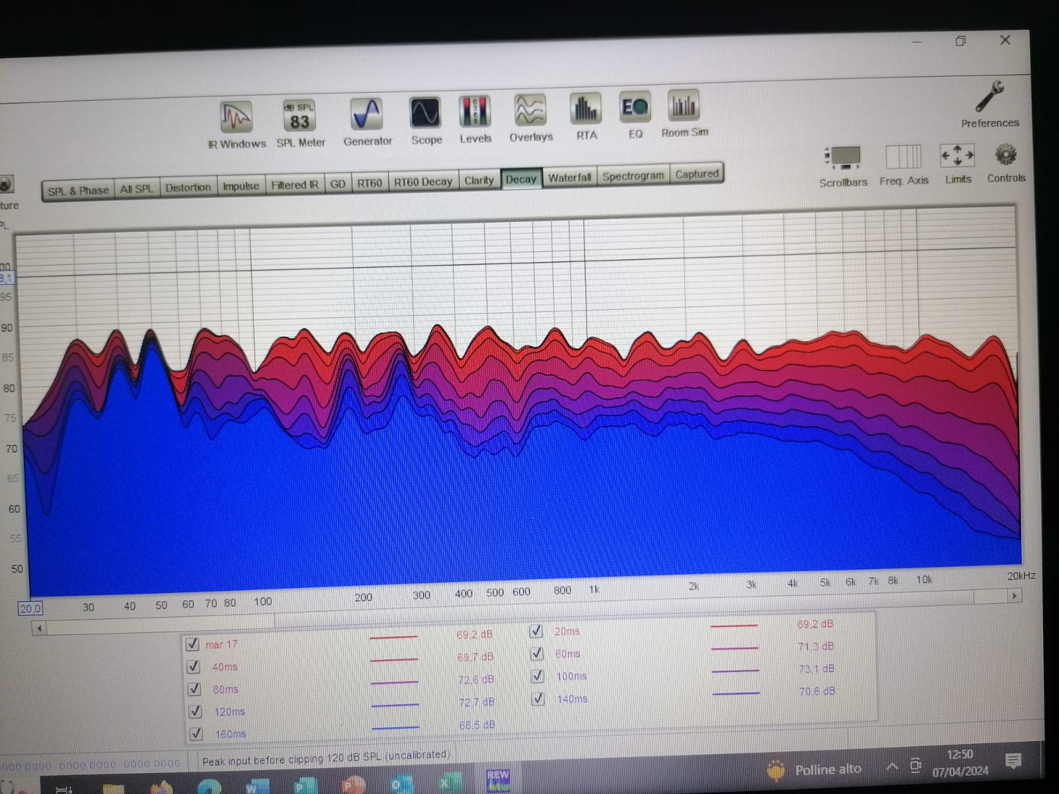Open the Spectrogram tab
The height and width of the screenshot is (794, 1059).
pos(633,175)
